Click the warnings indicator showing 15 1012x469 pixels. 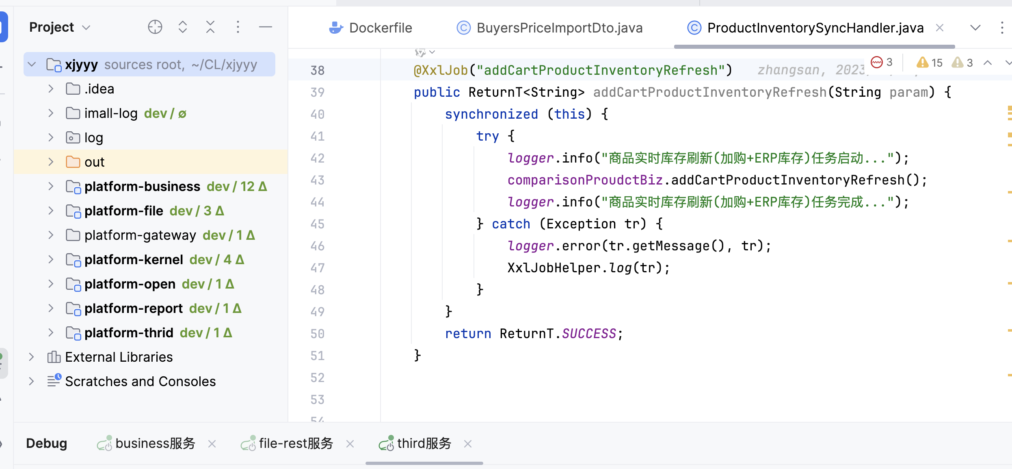point(929,62)
